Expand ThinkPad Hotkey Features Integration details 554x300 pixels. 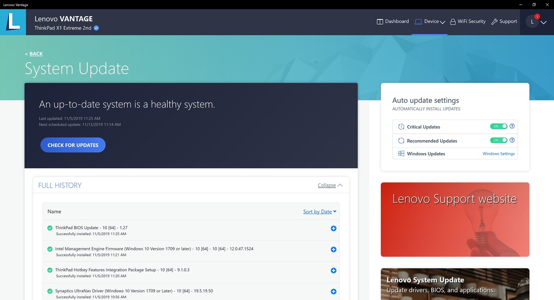pyautogui.click(x=333, y=271)
